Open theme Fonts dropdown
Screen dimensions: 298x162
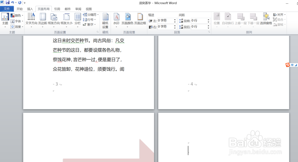[x=17, y=21]
